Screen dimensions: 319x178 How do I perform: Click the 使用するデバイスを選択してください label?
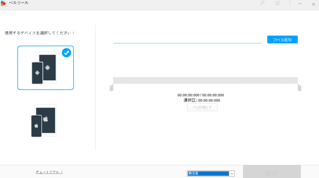(40, 33)
